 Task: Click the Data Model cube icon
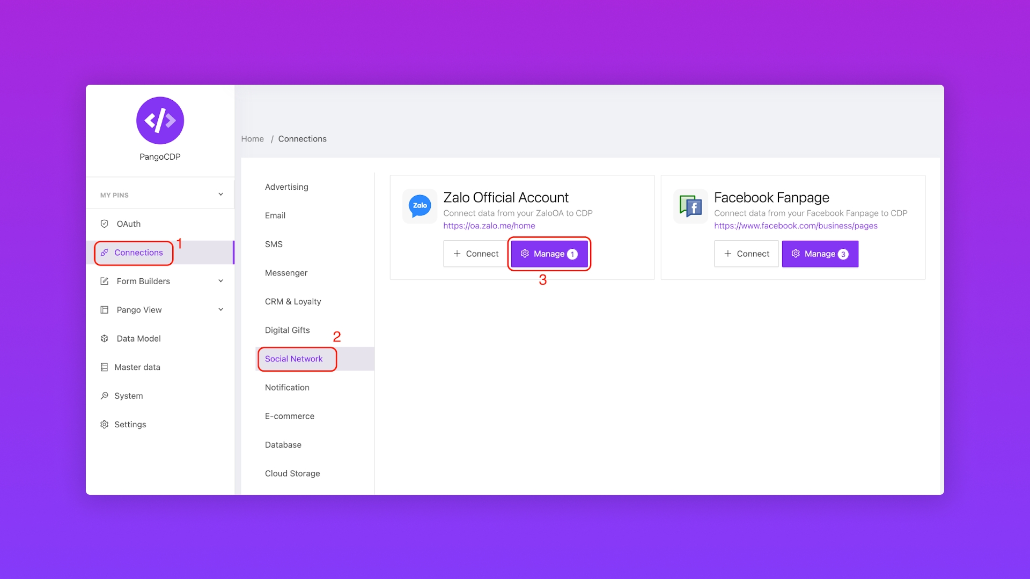click(105, 338)
